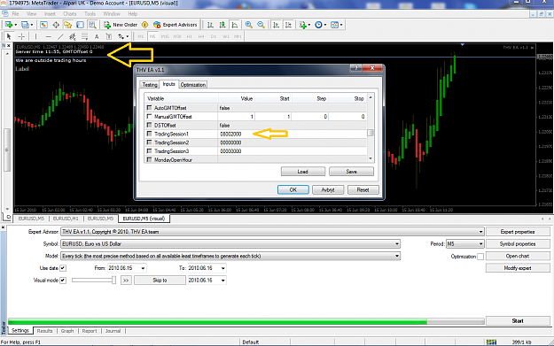Toggle the Strategy Tester icon
Image resolution: width=554 pixels, height=346 pixels.
92,25
